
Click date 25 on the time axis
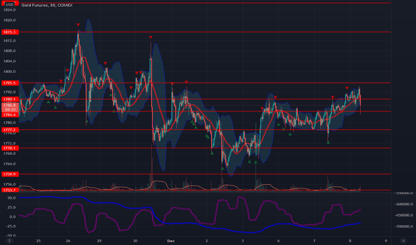point(38,241)
